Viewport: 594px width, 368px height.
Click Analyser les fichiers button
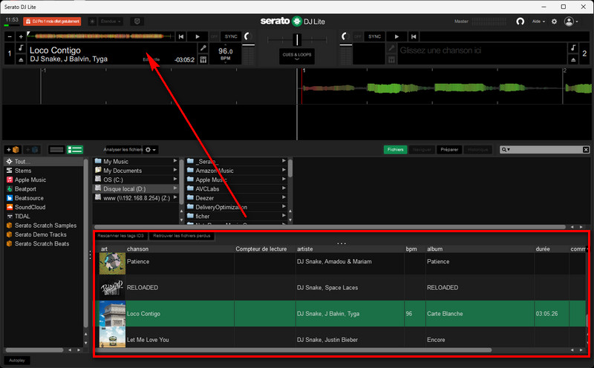[x=123, y=150]
